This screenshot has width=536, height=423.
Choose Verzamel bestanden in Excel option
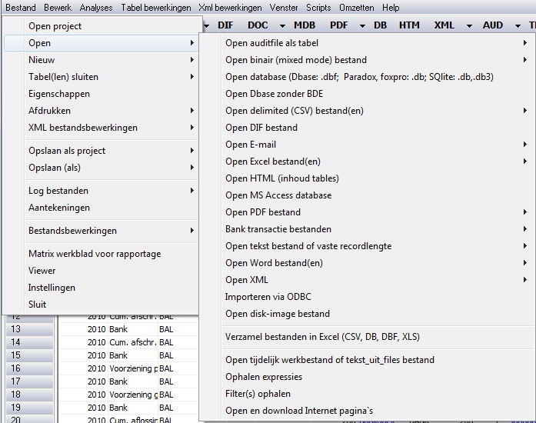click(322, 337)
